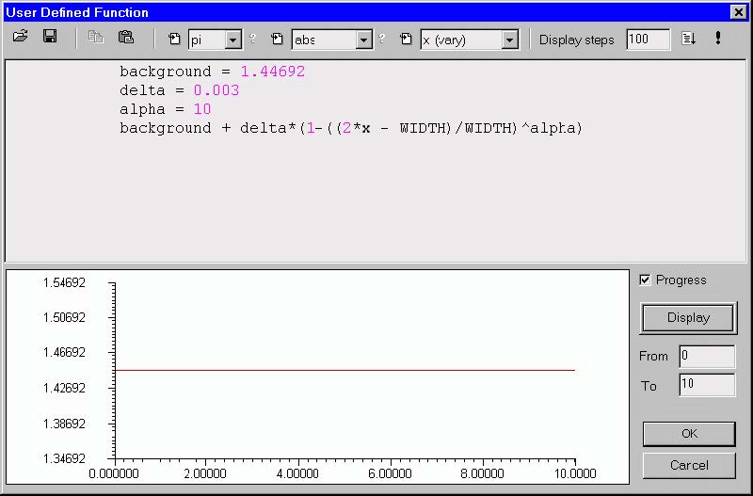Expand the pi constants dropdown
753x496 pixels.
click(x=233, y=40)
